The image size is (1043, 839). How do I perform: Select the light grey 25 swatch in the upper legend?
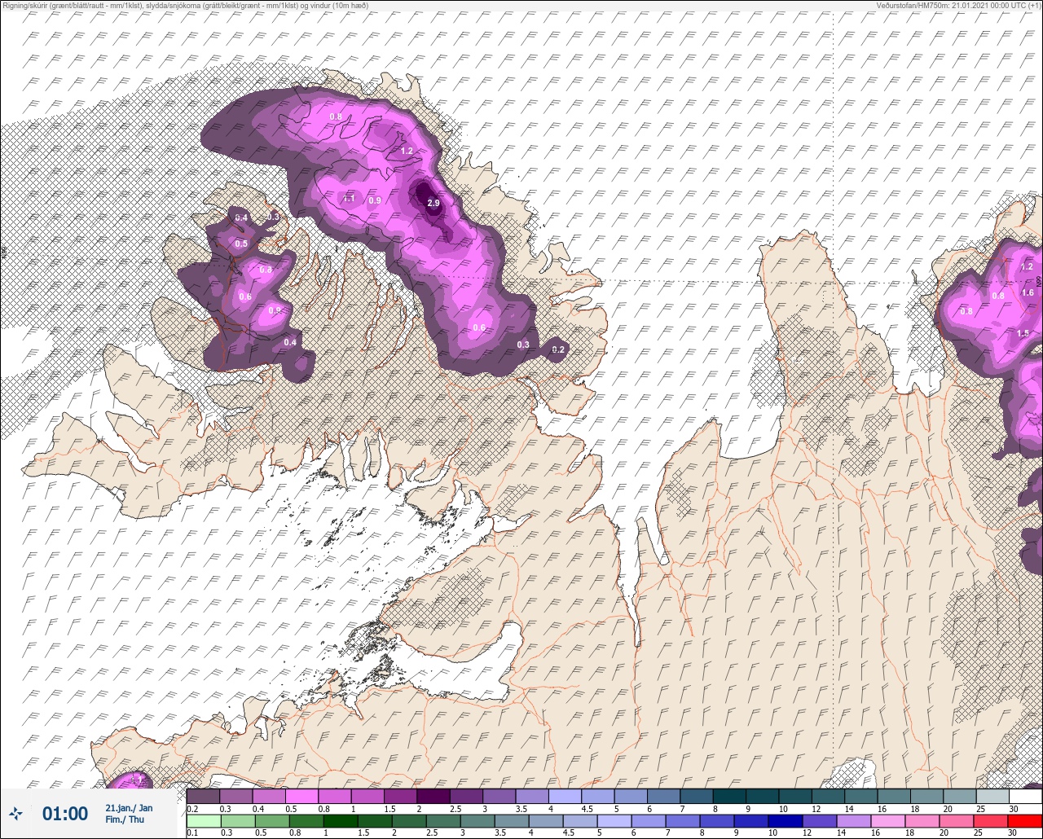coord(993,796)
